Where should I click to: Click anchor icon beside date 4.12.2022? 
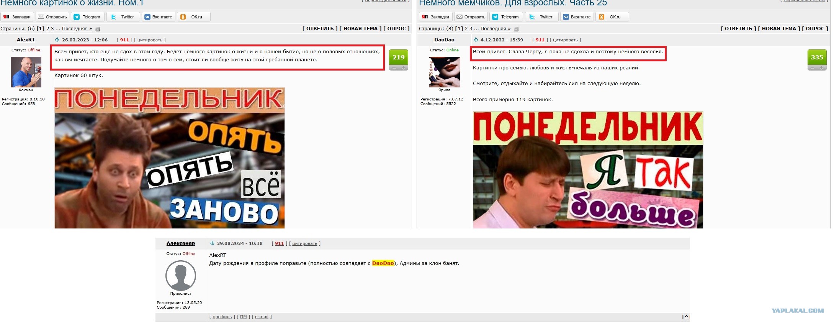pyautogui.click(x=476, y=40)
